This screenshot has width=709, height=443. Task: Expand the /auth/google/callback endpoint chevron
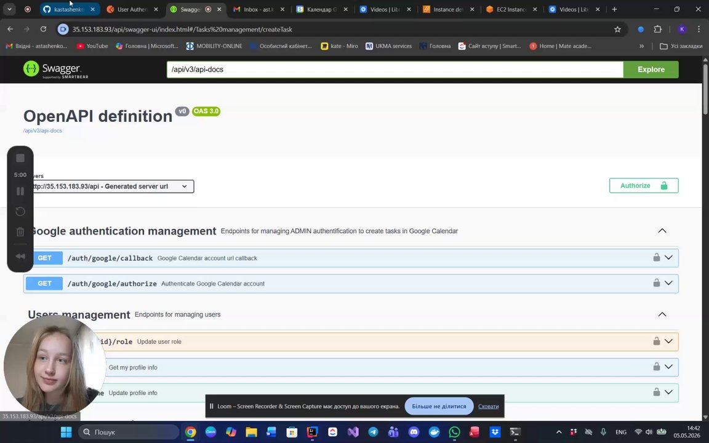coord(668,257)
